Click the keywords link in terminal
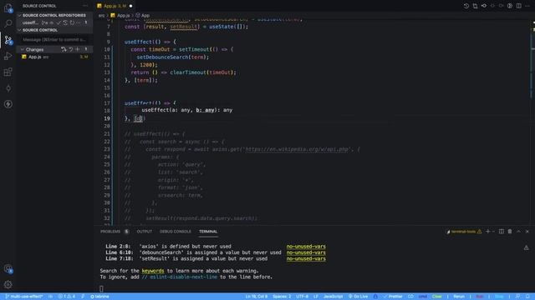Screen dimensions: 535x300 pyautogui.click(x=153, y=271)
